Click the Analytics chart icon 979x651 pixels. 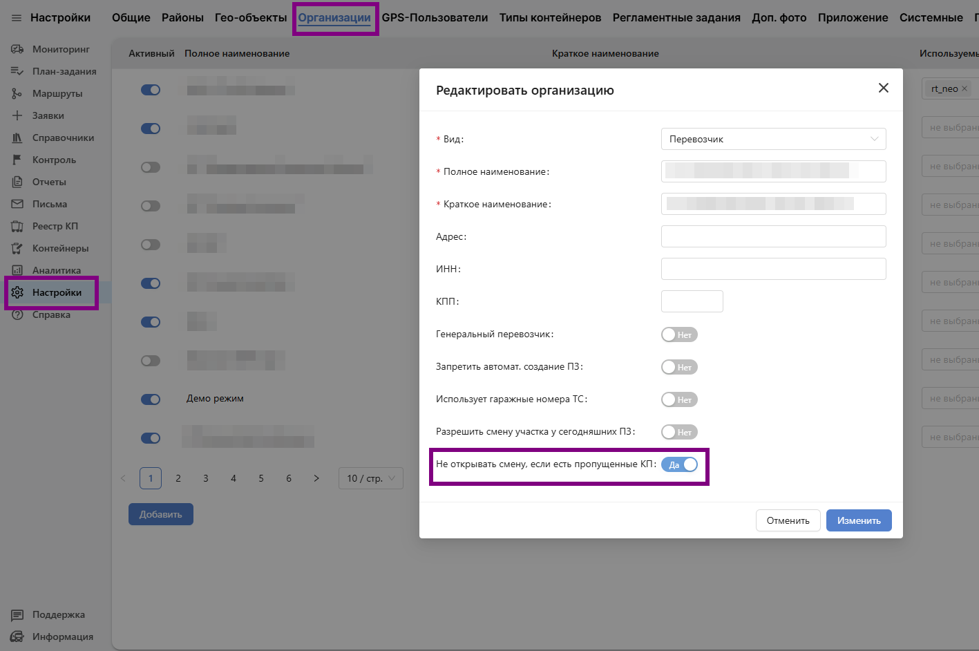point(17,270)
